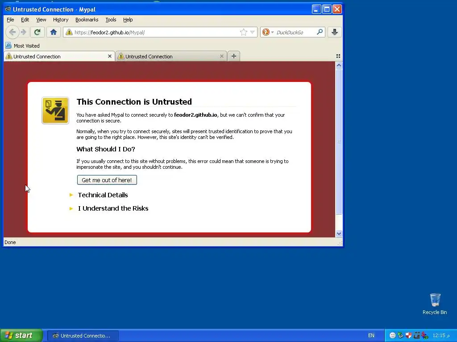Open a new tab with the plus button

[x=234, y=56]
